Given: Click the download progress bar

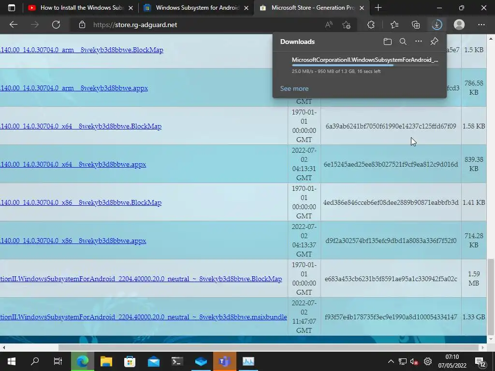Looking at the screenshot, I should point(365,65).
